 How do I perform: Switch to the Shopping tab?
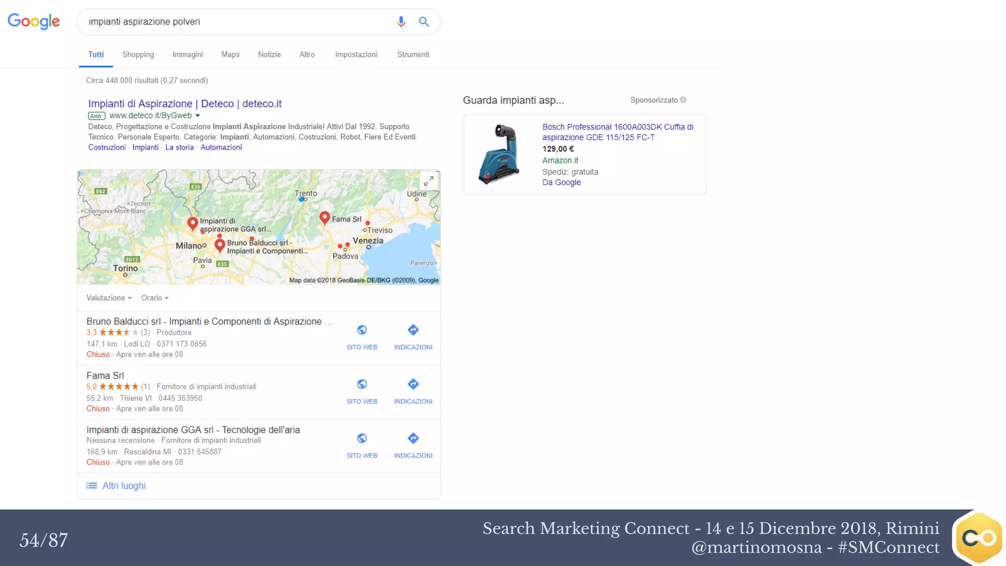tap(138, 55)
